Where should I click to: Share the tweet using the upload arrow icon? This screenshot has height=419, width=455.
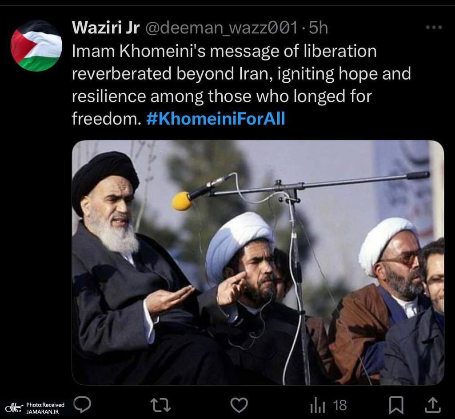(x=433, y=405)
